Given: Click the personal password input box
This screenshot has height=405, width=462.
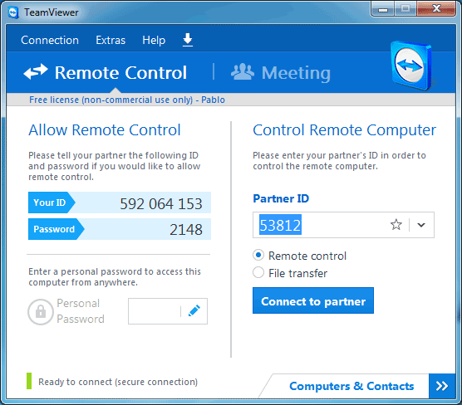Looking at the screenshot, I should 168,311.
